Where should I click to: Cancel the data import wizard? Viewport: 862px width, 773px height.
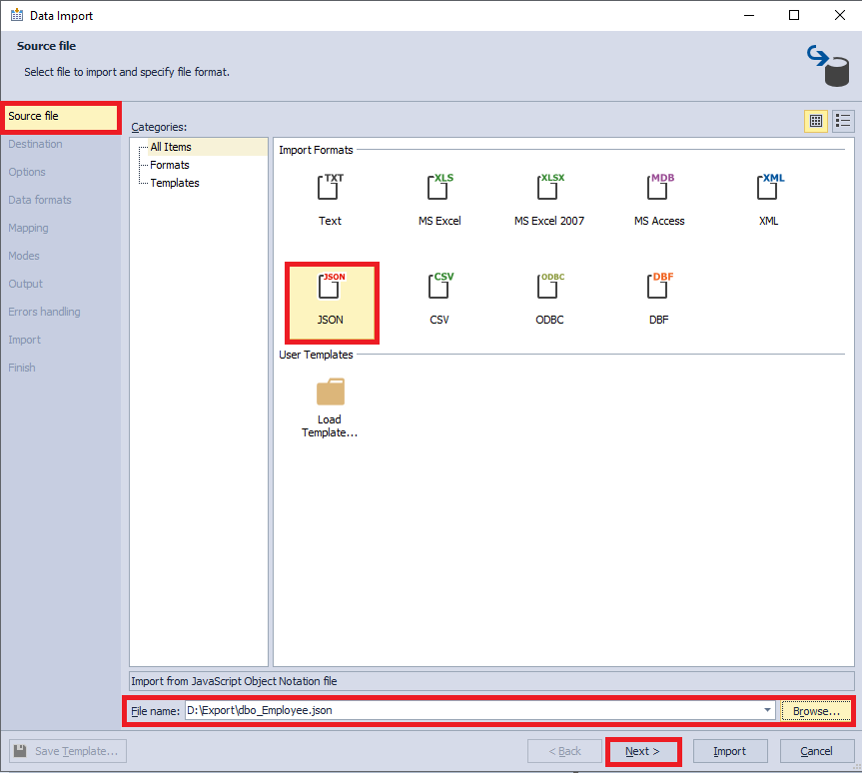(x=816, y=751)
